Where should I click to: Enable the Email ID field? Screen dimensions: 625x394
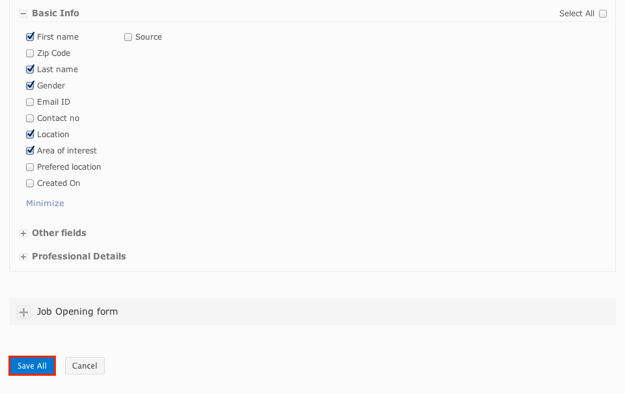coord(30,102)
